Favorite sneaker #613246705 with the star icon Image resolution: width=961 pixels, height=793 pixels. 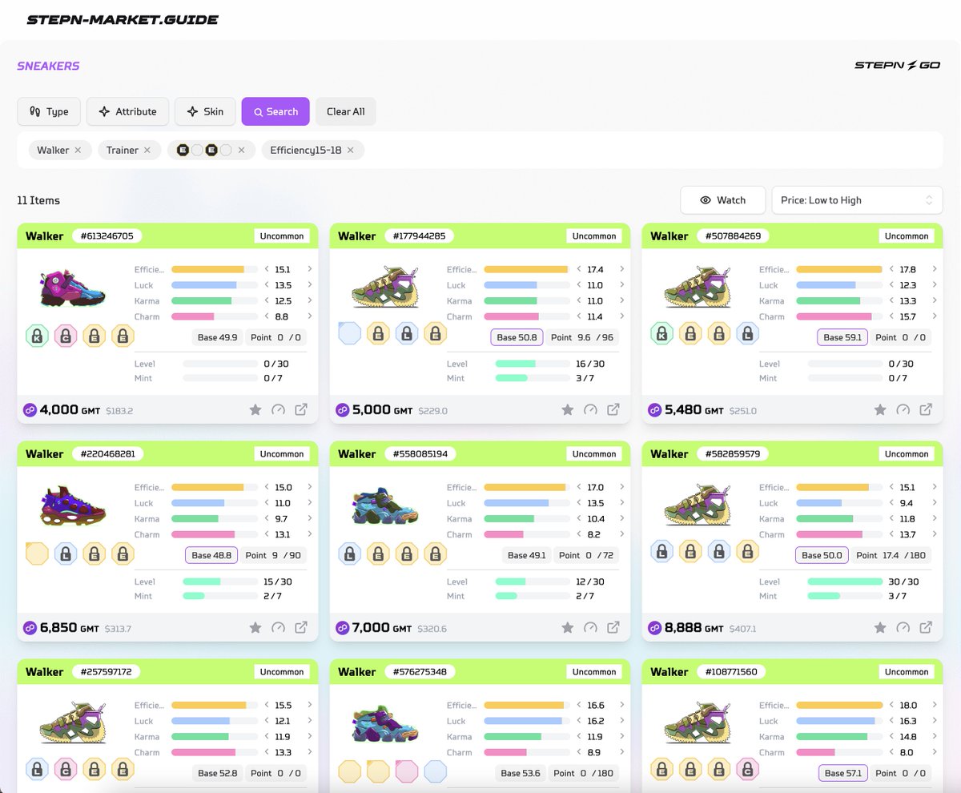coord(255,410)
